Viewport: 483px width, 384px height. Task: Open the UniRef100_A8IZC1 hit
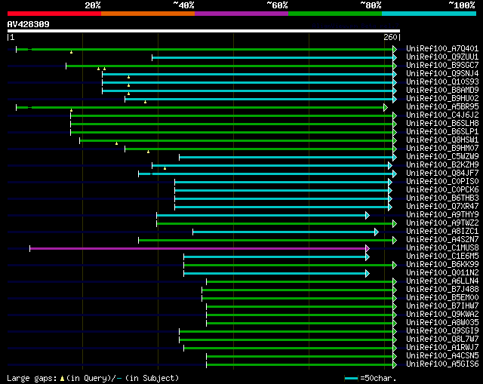click(x=442, y=232)
